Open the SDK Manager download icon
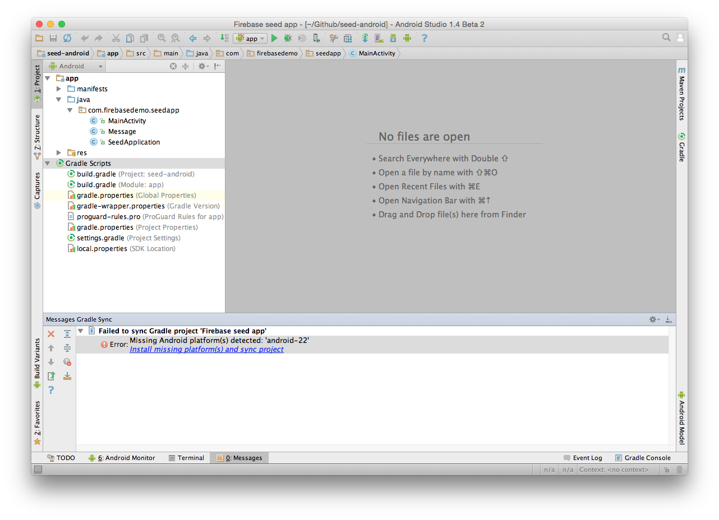 [x=393, y=38]
